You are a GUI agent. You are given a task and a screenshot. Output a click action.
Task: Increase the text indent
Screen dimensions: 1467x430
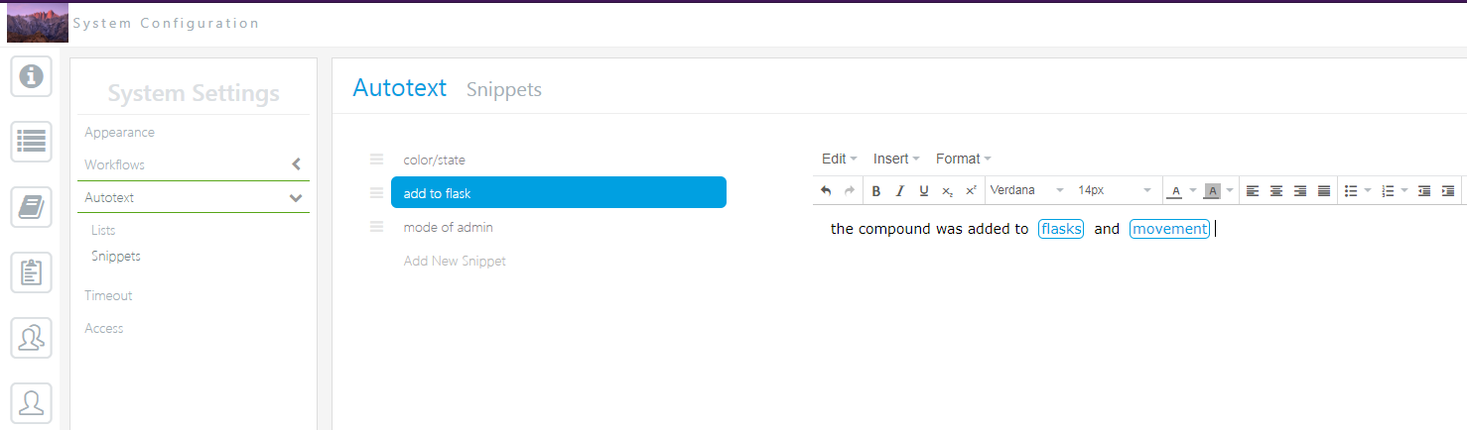[x=1448, y=191]
